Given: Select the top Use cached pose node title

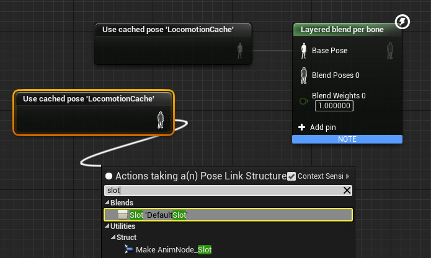Looking at the screenshot, I should point(168,29).
